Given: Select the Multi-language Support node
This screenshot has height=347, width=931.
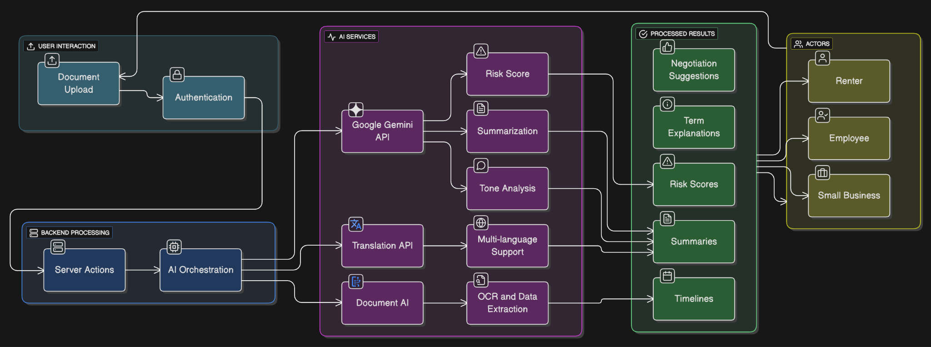Looking at the screenshot, I should [507, 246].
